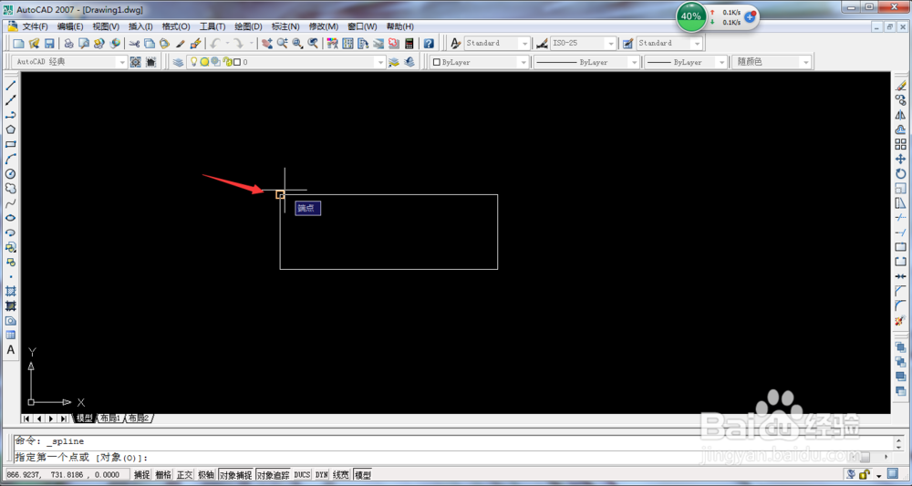Toggle 捕捉 snap mode in status bar

pos(142,475)
